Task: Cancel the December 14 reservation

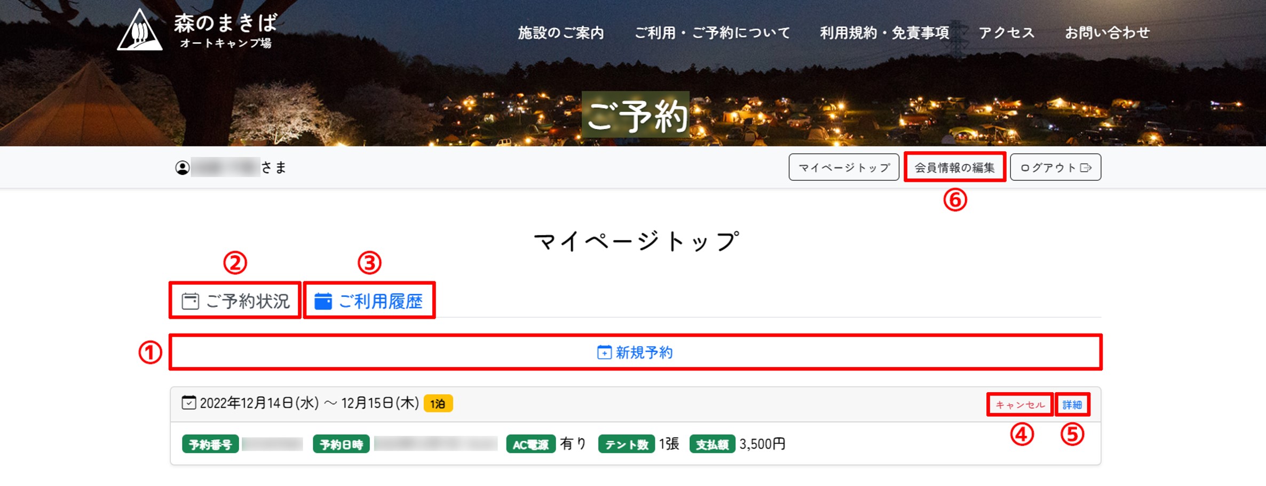Action: [x=1020, y=405]
